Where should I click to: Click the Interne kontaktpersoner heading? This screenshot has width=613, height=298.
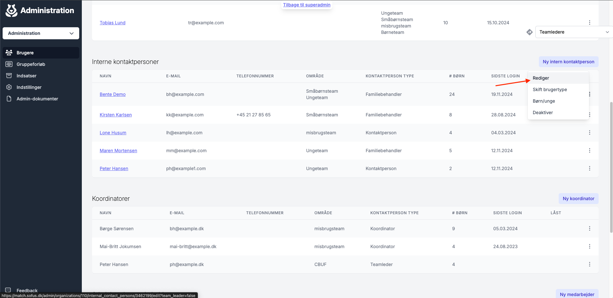(125, 62)
